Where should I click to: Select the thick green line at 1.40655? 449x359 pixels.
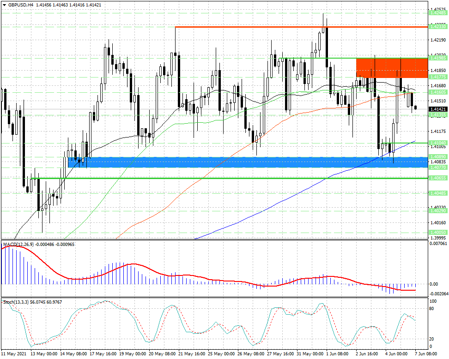(x=230, y=178)
